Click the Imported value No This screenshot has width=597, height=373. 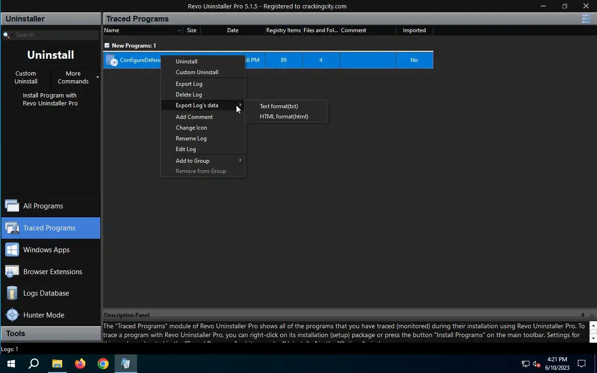click(414, 60)
